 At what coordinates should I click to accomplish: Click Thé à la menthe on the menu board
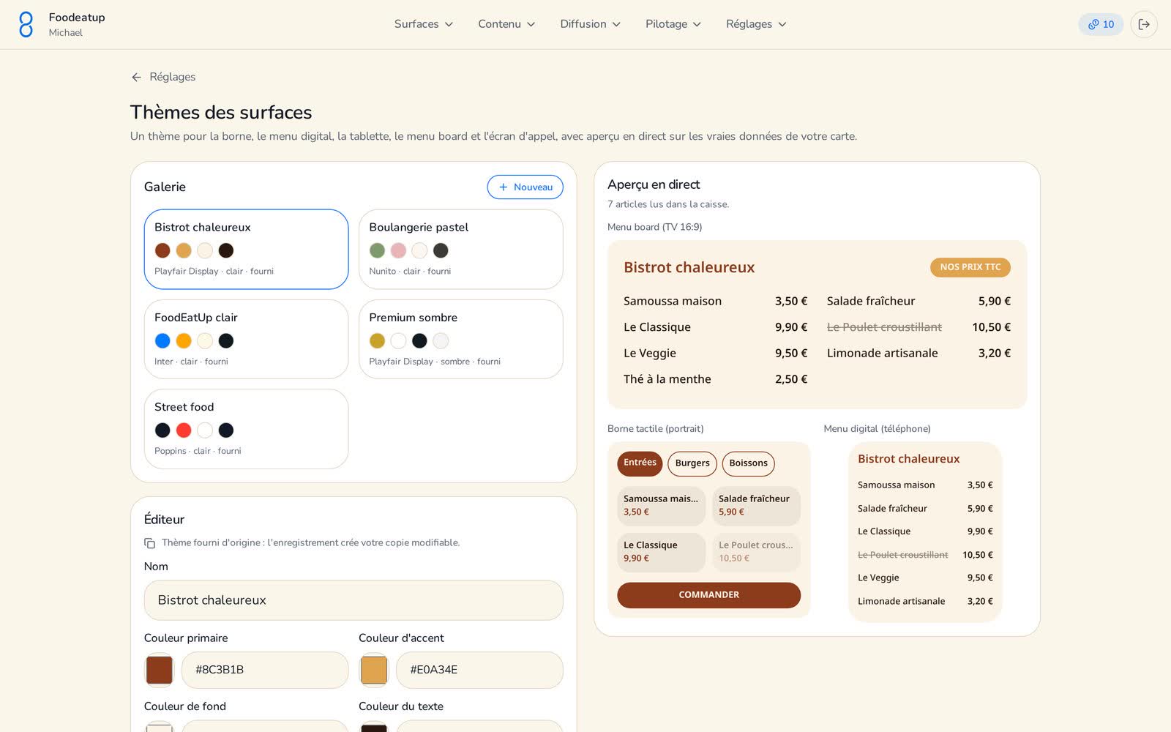[667, 379]
